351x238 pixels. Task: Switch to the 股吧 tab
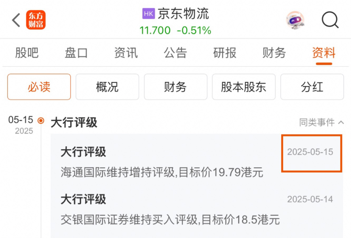27,53
